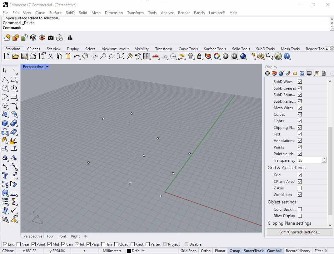Enable the Z Axis checkbox
Image resolution: width=334 pixels, height=254 pixels.
[300, 188]
